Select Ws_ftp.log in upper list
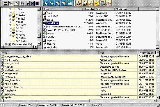Image resolution: width=160 pixels, height=107 pixels. click(52, 47)
